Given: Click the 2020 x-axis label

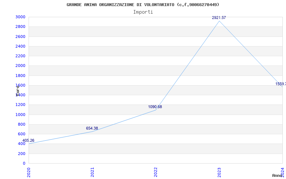Looking at the screenshot, I should [29, 172].
